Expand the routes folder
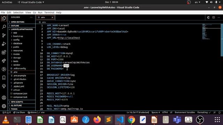223x125 pixels. (22, 54)
